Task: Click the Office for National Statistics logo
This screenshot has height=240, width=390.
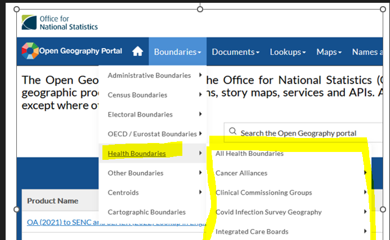Action: point(60,22)
